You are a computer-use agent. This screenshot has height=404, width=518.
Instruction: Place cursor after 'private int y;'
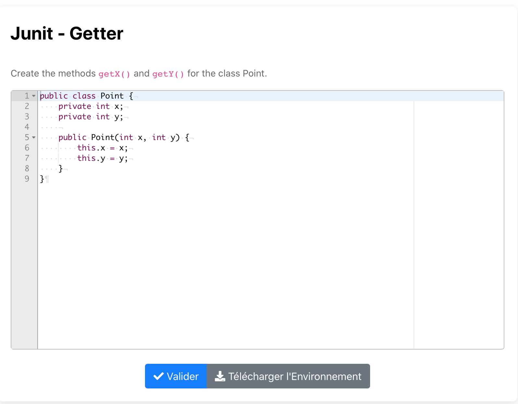124,117
